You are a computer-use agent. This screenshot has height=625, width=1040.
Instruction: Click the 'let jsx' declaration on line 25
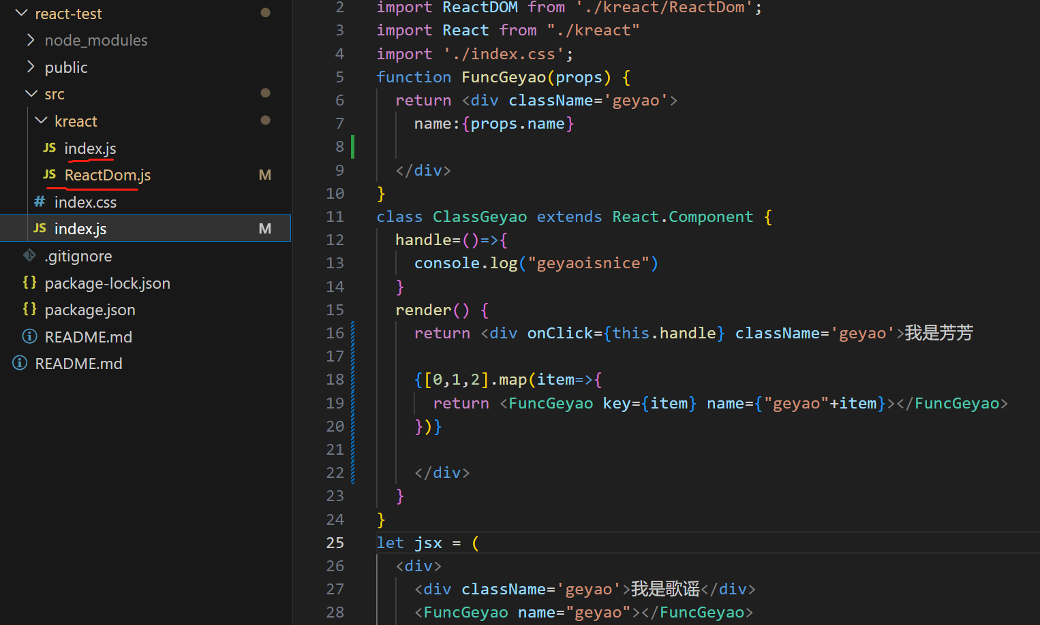pyautogui.click(x=410, y=543)
